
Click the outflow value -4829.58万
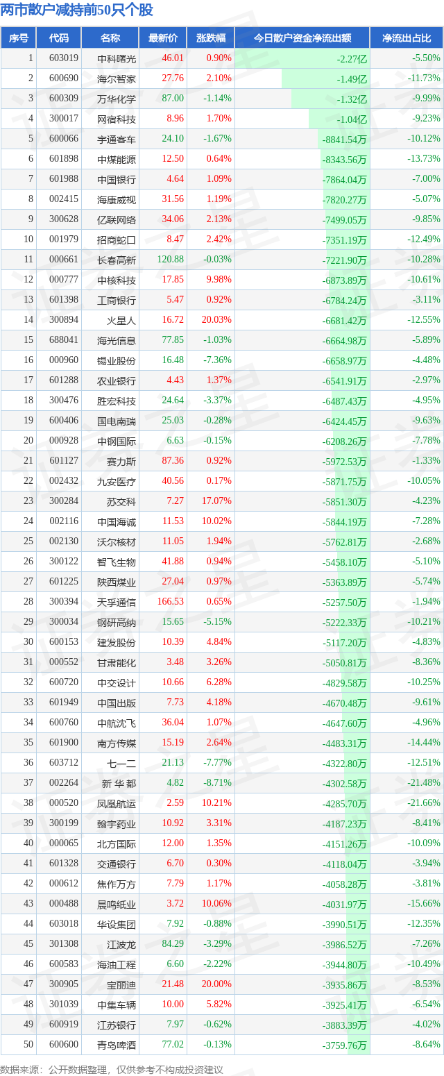(x=345, y=682)
